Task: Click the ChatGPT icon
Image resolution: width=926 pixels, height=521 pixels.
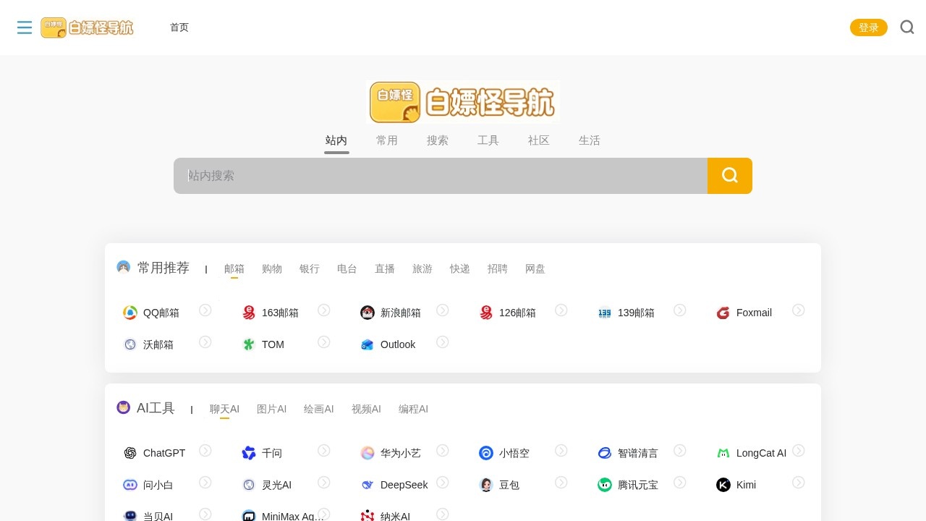Action: [130, 453]
